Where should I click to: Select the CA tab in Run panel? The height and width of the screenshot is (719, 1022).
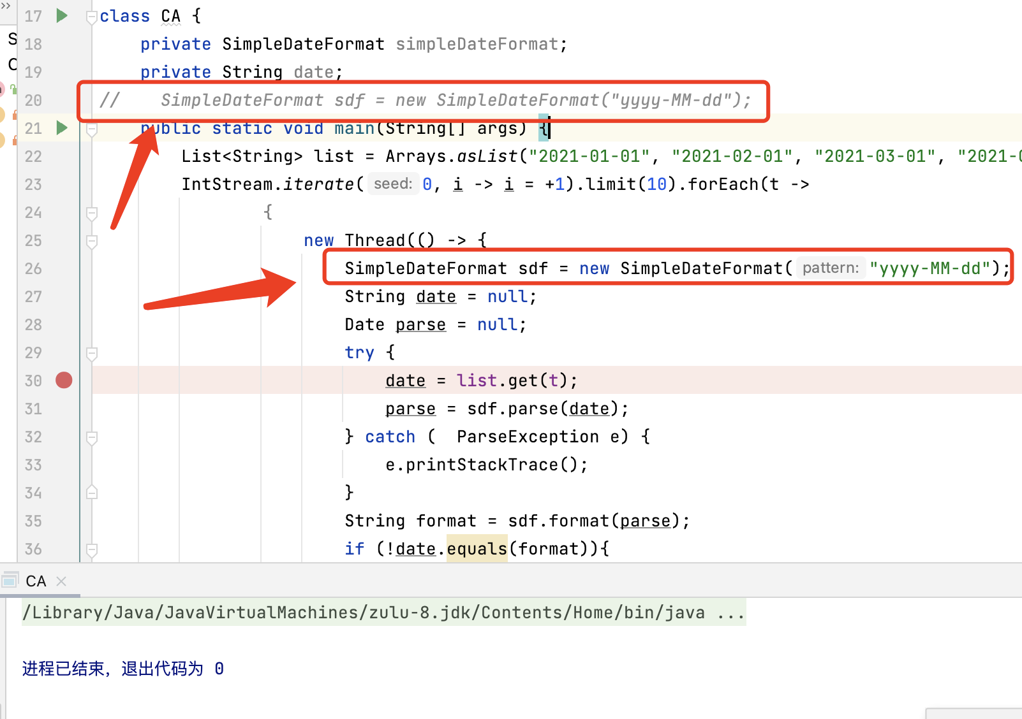click(36, 581)
